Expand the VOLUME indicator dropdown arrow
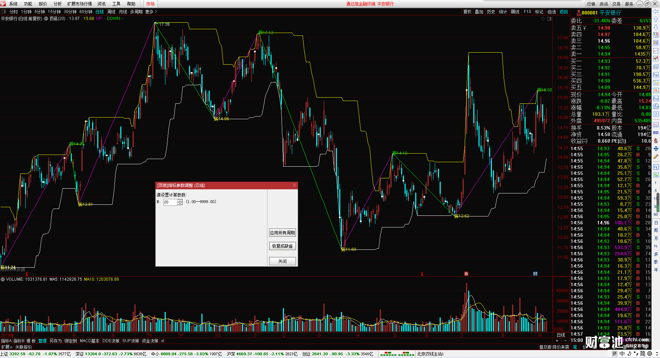Screen dimensions: 660x358 click(3, 279)
